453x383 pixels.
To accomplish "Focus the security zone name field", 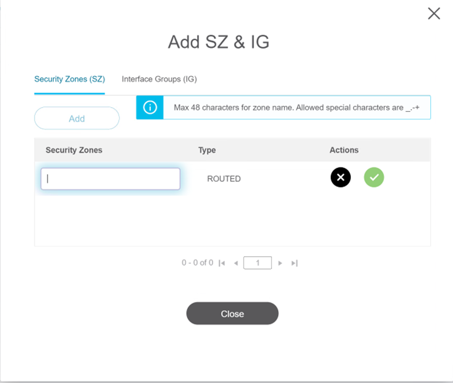I will (110, 179).
